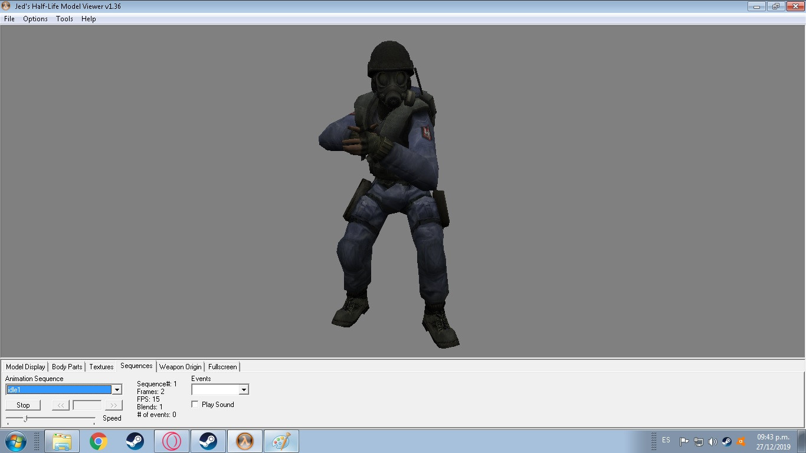Click the Steam icon in the system tray
The image size is (806, 453).
tap(727, 441)
